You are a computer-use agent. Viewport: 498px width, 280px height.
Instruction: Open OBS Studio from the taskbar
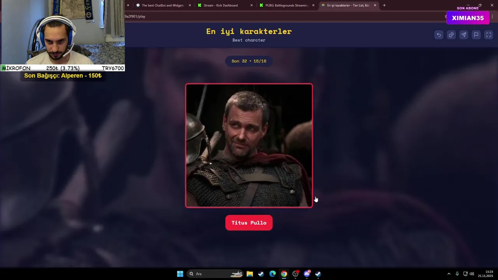pyautogui.click(x=295, y=274)
